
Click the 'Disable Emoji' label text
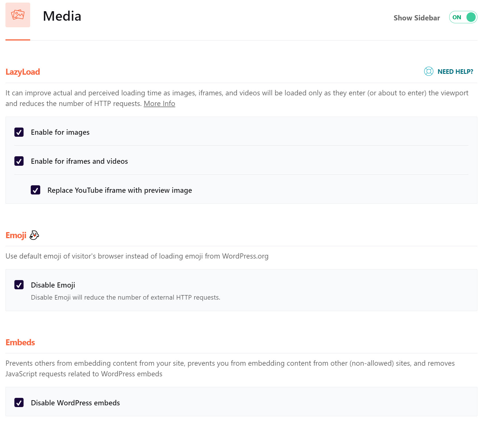(53, 285)
